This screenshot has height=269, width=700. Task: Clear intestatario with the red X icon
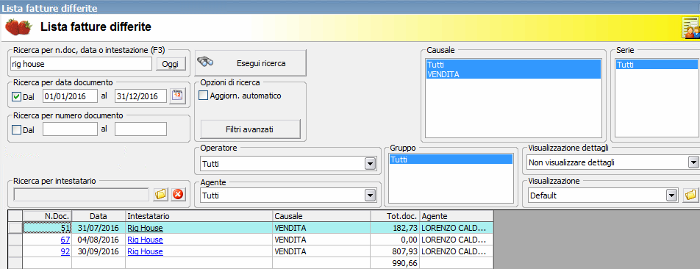coord(178,195)
